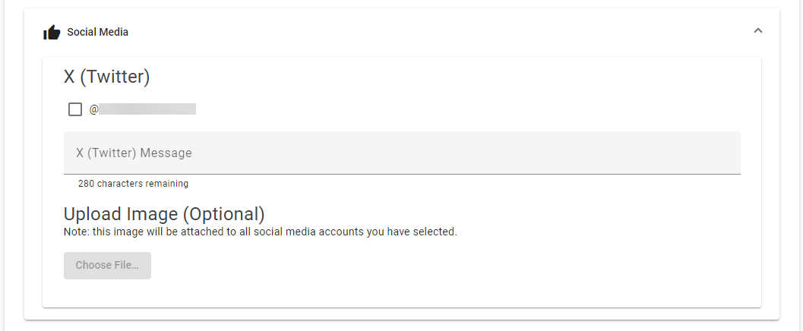This screenshot has width=803, height=331.
Task: Click the blank header area beside Social Media
Action: [441, 32]
